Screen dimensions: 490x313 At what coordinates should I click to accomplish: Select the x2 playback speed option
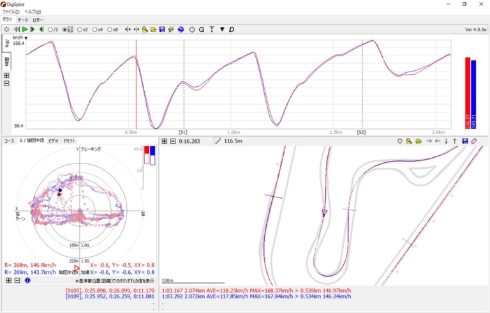tap(80, 29)
